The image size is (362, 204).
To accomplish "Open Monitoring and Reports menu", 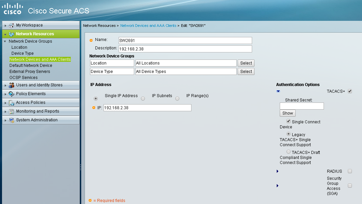I will pos(41,112).
